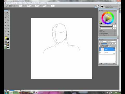Click the layer opacity slider
Viewport: 125px width, 94px height.
(107, 44)
